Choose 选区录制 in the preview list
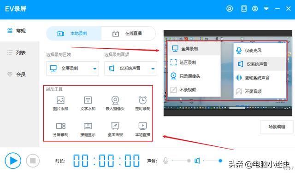 [x=194, y=63]
